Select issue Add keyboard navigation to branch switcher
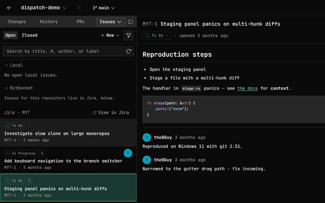 pos(68,160)
